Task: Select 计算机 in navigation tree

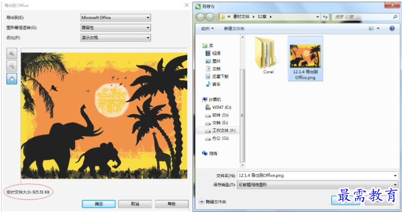Action: [x=212, y=99]
